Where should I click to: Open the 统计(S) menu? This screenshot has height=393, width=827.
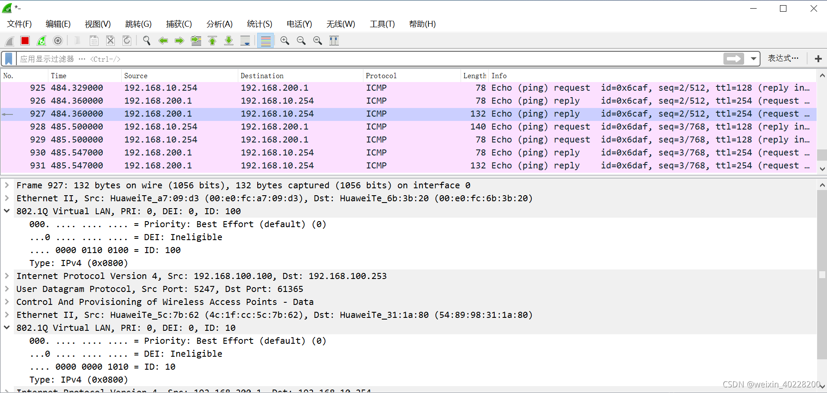tap(260, 24)
